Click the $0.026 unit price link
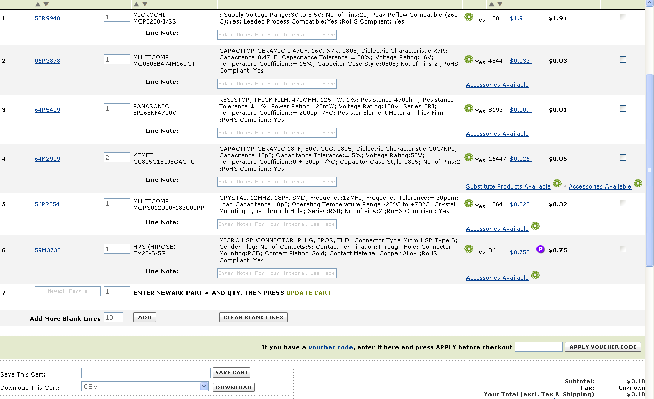This screenshot has width=654, height=399. coord(521,159)
